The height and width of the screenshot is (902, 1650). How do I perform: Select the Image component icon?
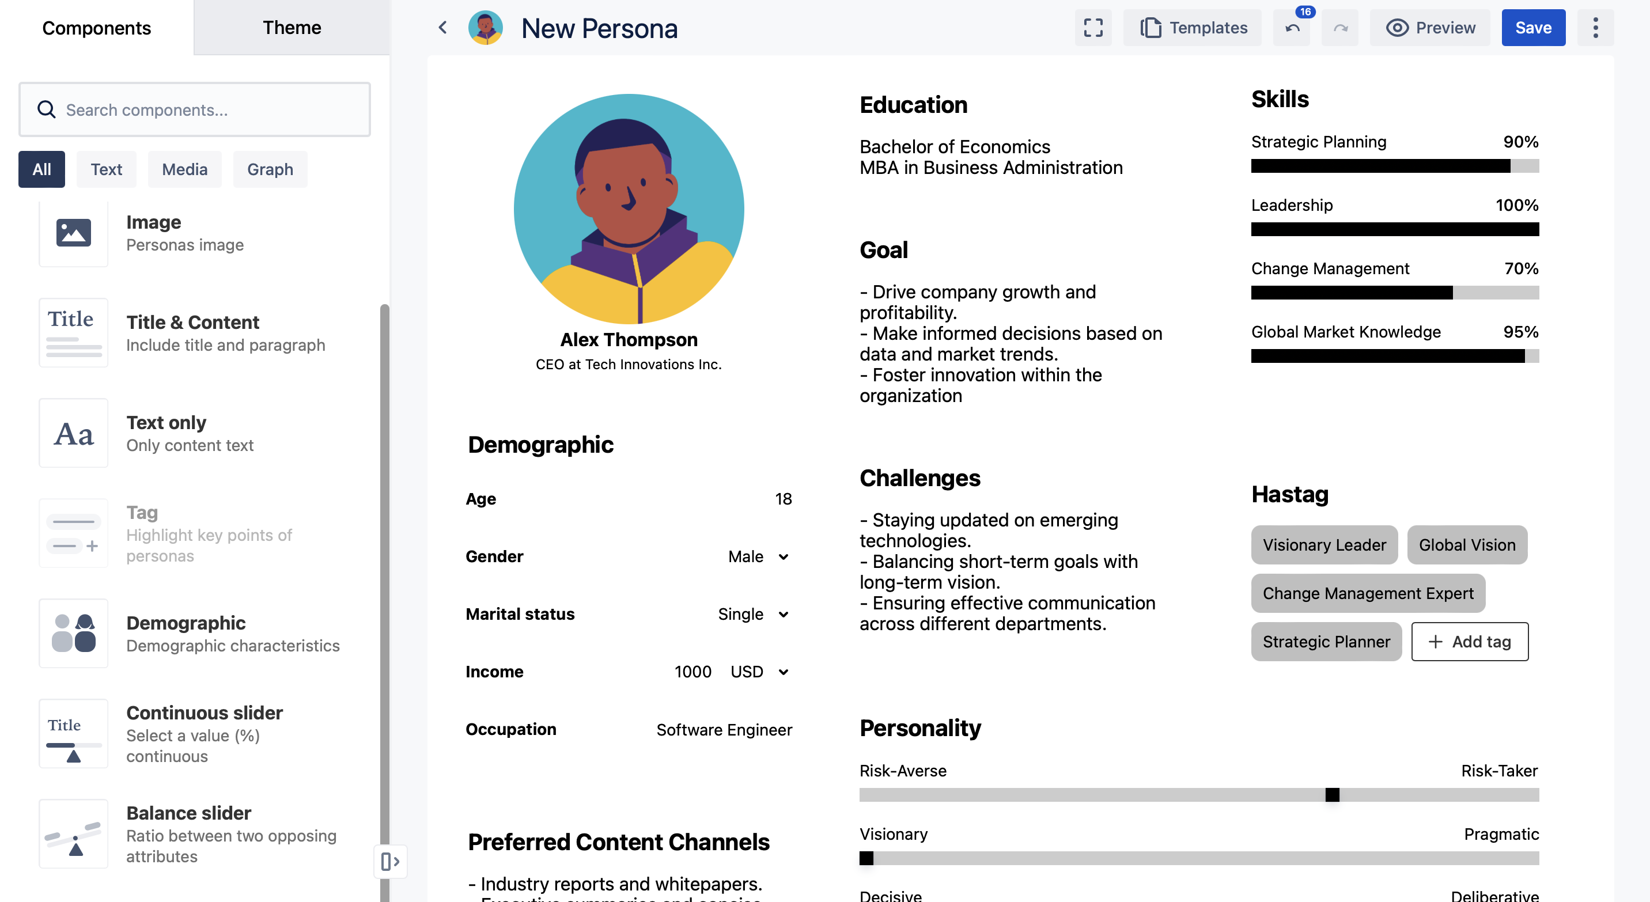click(x=74, y=232)
